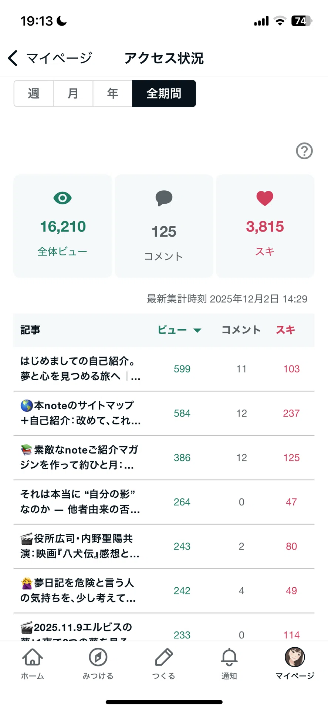
Task: Tap the red heart スキ icon
Action: click(x=265, y=198)
